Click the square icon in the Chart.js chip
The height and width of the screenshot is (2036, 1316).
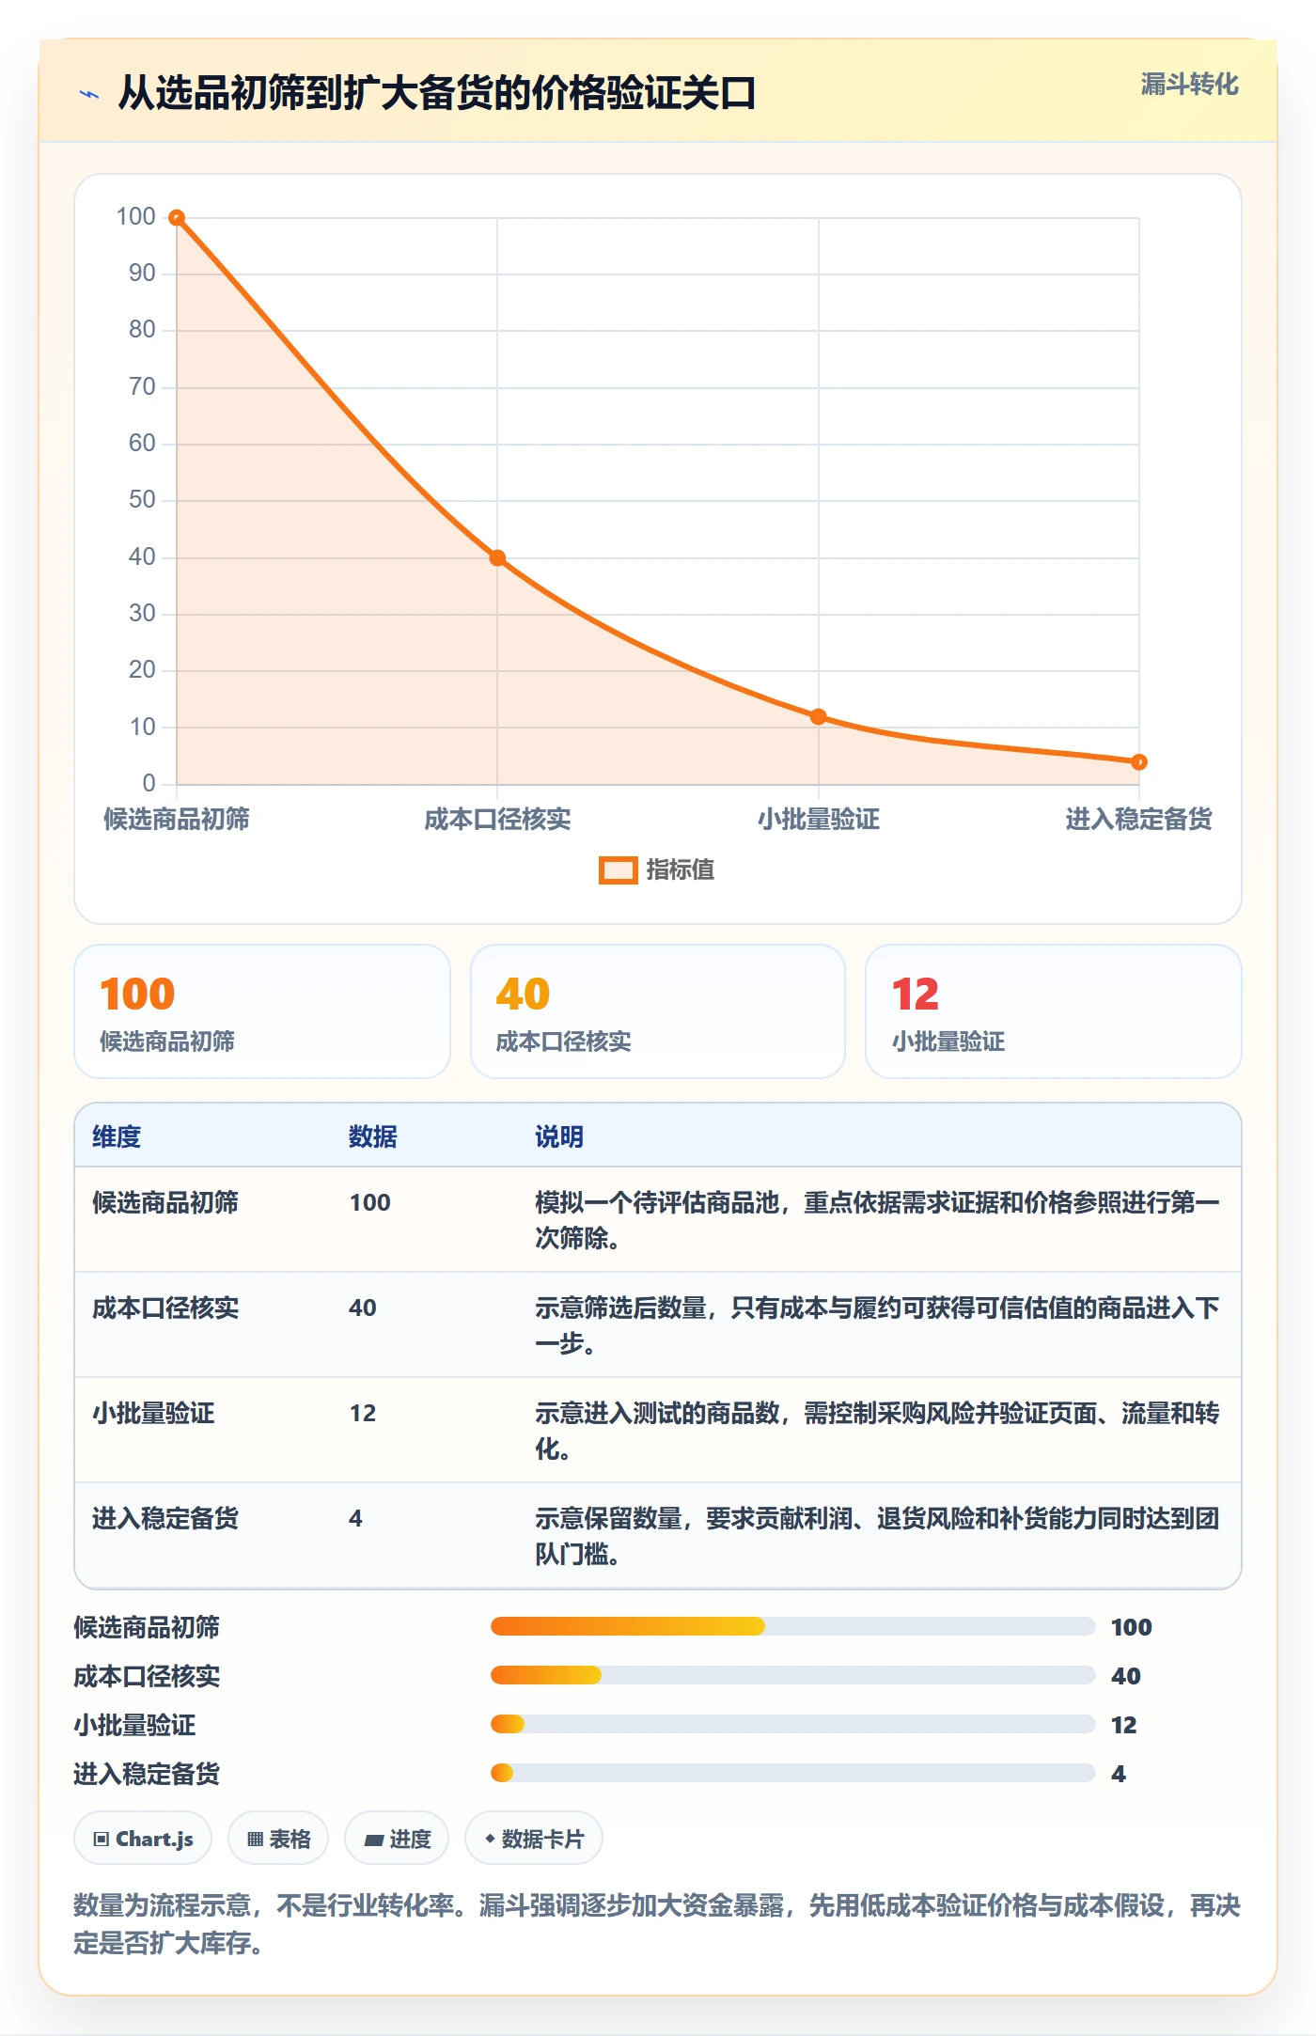pyautogui.click(x=102, y=1840)
